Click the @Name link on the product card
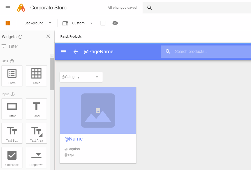Image resolution: width=251 pixels, height=170 pixels. pos(74,139)
